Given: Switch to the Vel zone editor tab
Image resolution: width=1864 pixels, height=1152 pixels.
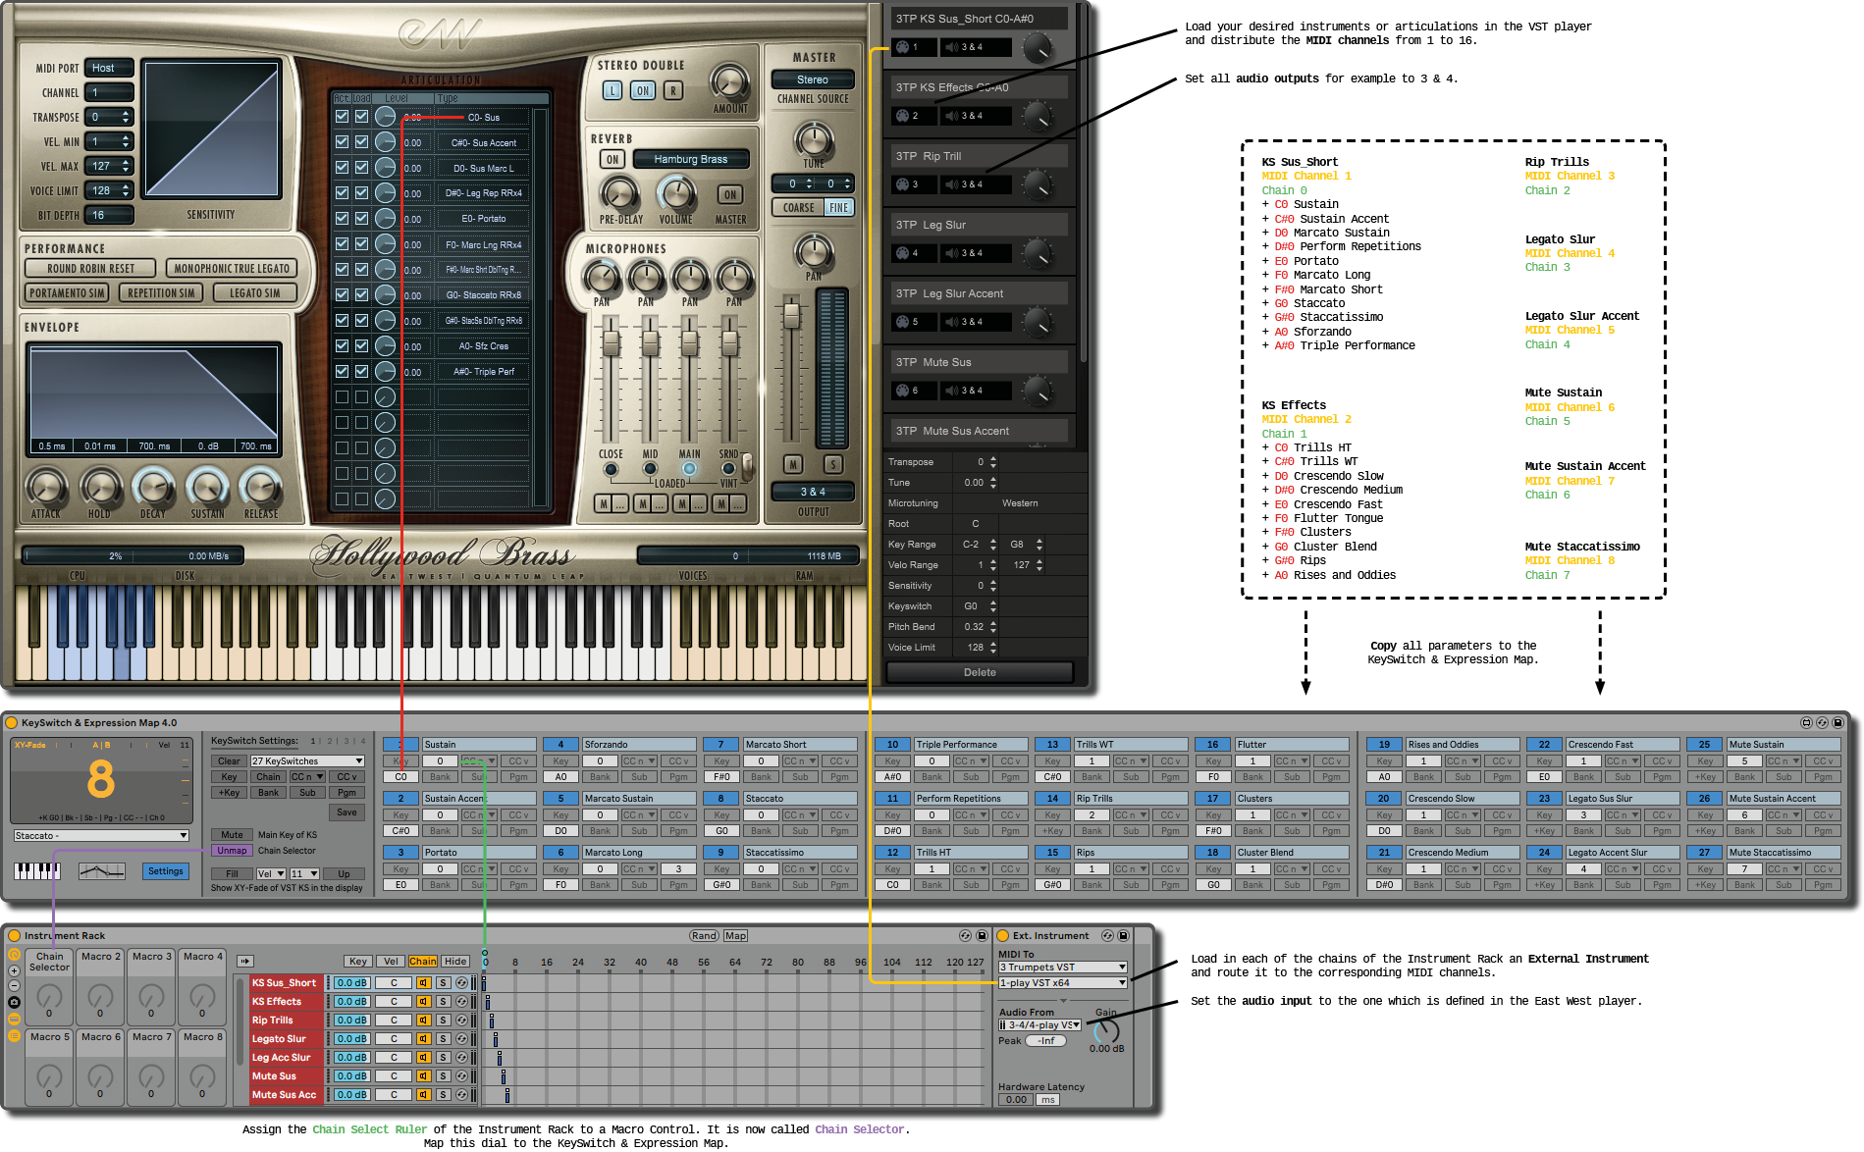Looking at the screenshot, I should coord(391,961).
